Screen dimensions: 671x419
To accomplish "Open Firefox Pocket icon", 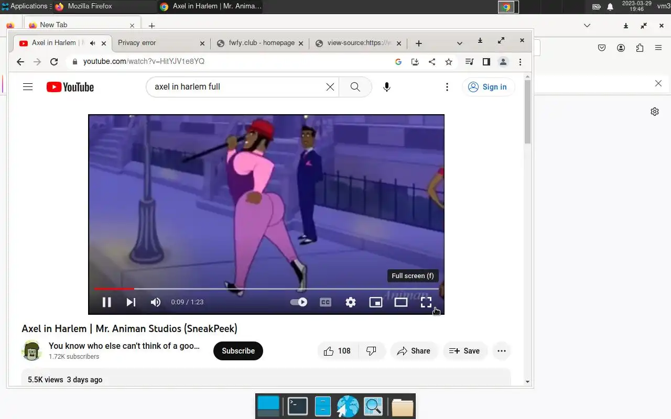I will click(x=602, y=48).
